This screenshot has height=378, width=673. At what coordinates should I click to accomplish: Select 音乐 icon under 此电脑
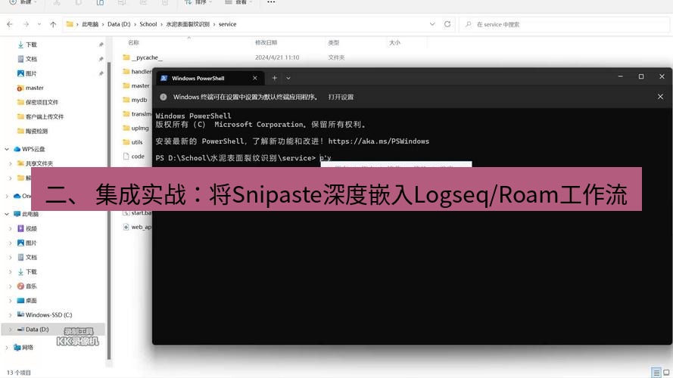(20, 287)
